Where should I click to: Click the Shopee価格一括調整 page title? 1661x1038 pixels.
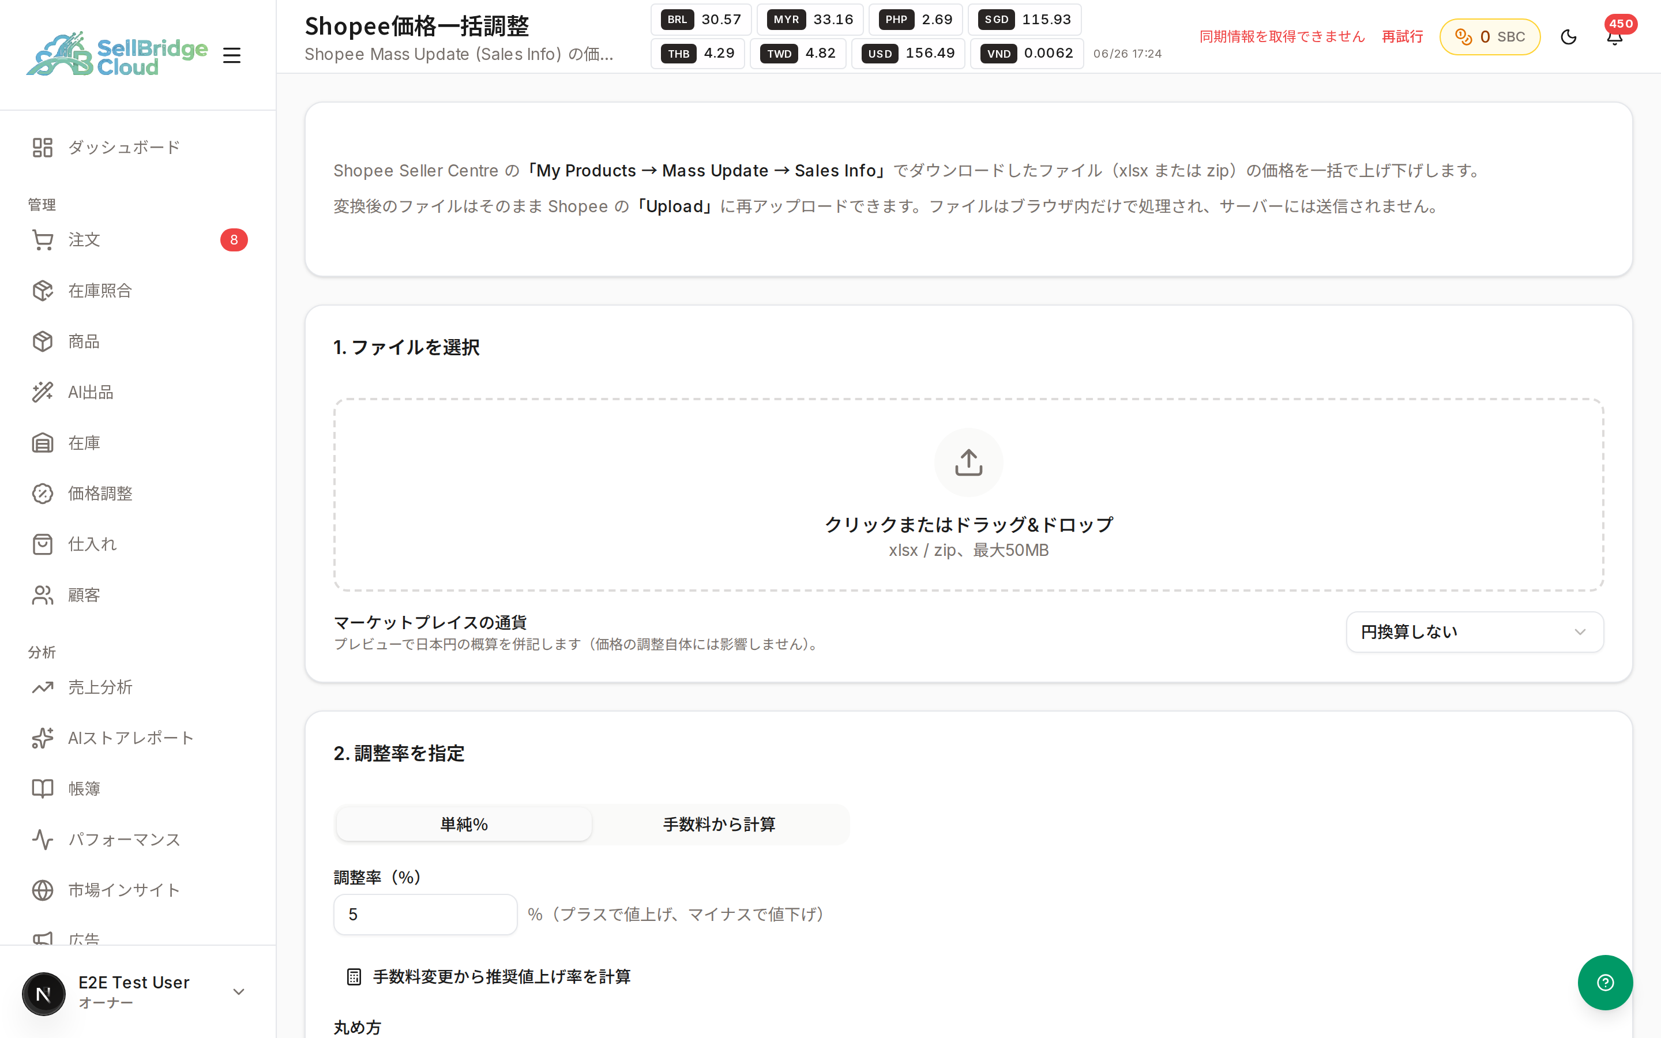click(x=416, y=26)
